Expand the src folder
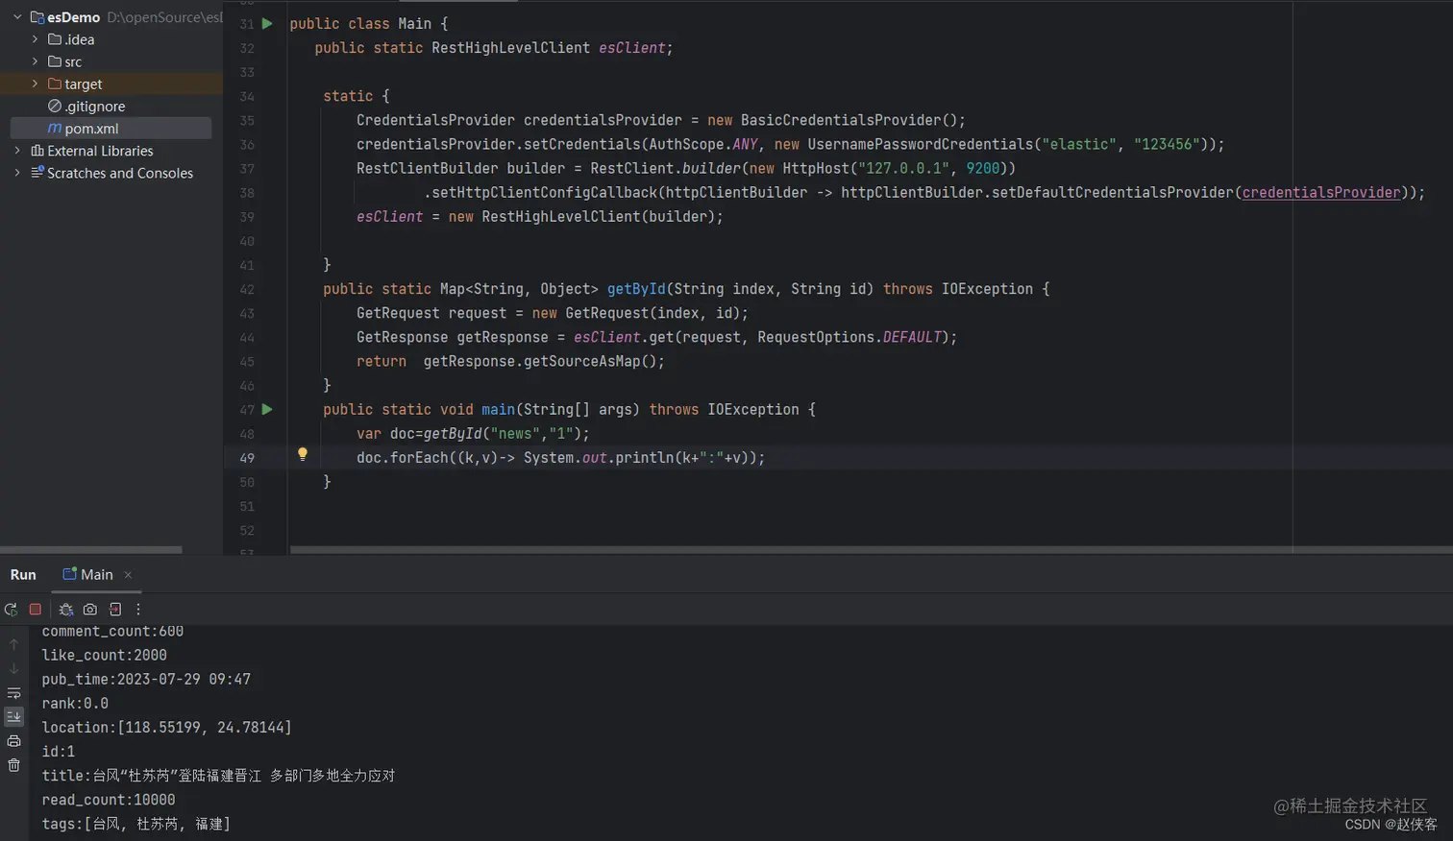 [x=36, y=61]
